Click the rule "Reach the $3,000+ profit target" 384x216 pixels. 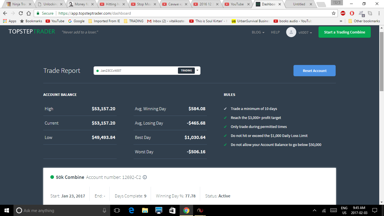pos(256,118)
